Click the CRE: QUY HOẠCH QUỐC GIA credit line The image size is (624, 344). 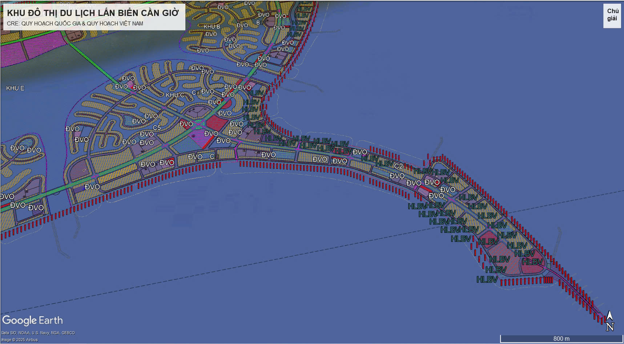(x=75, y=24)
